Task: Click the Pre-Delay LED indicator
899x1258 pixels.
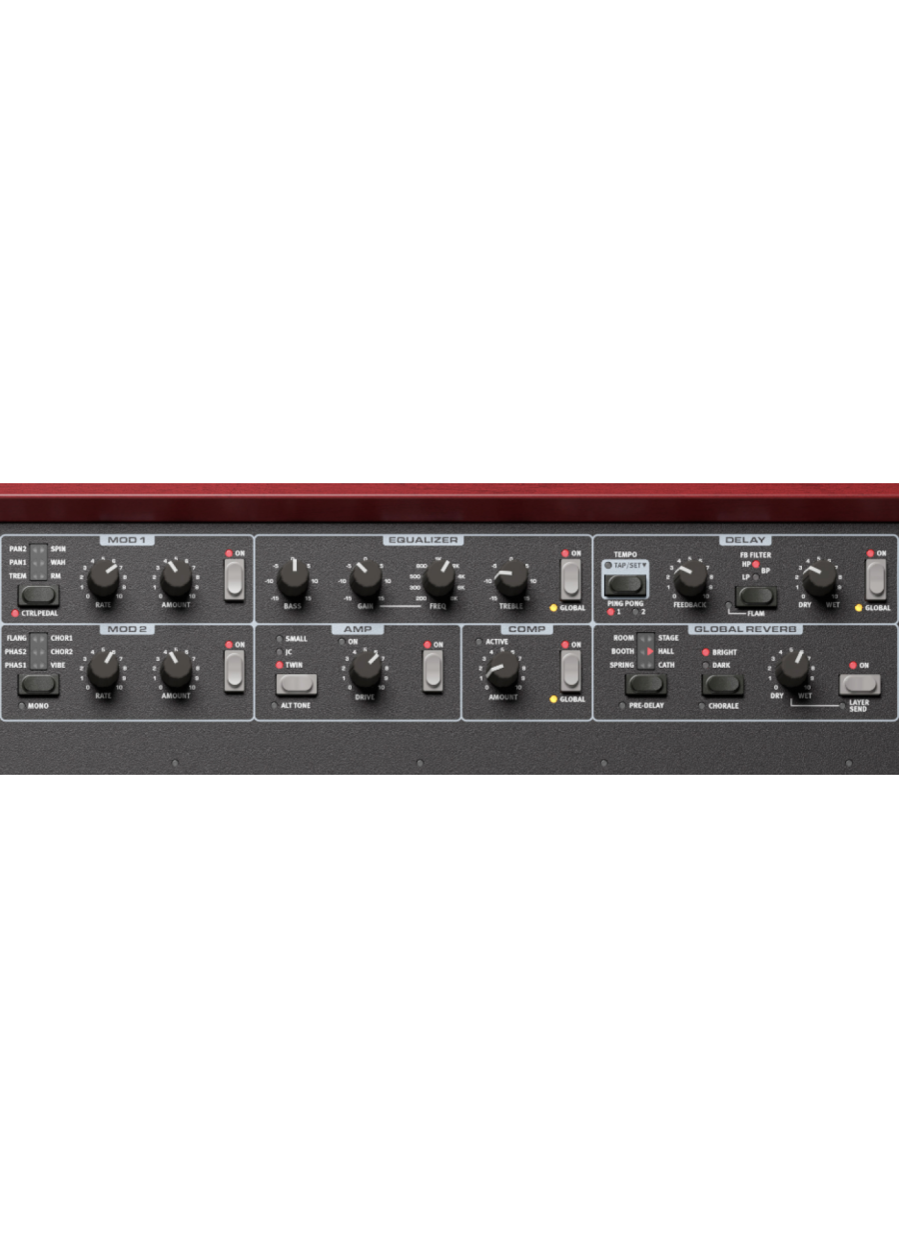Action: tap(622, 705)
